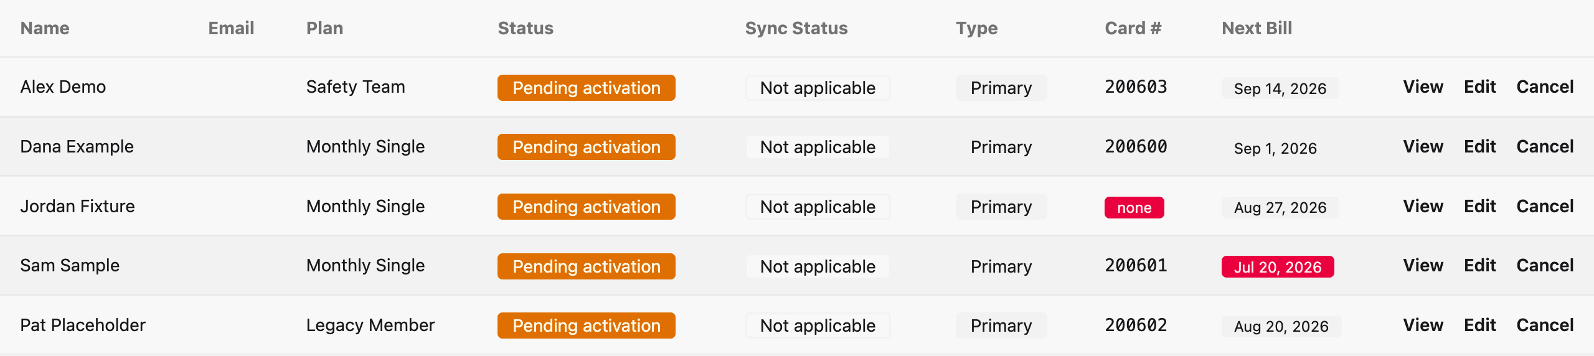
Task: Click Jordan Fixture's Not applicable sync status
Action: tap(818, 207)
